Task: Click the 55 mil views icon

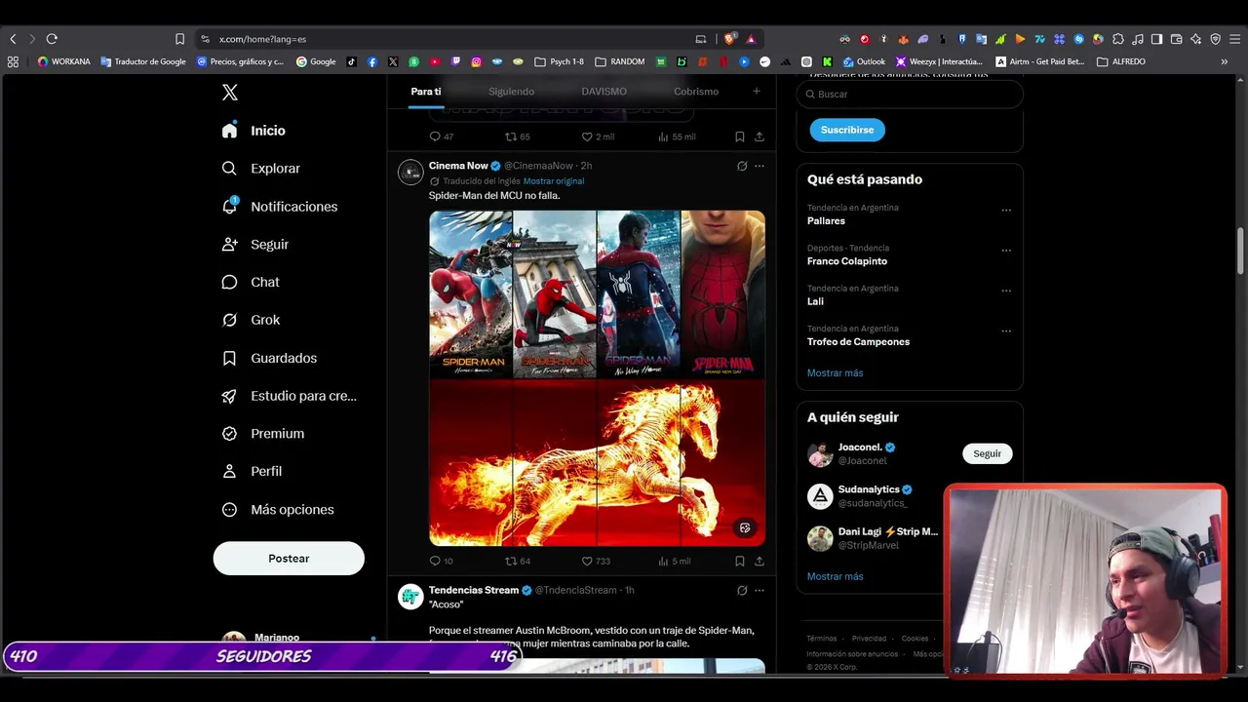Action: click(663, 136)
